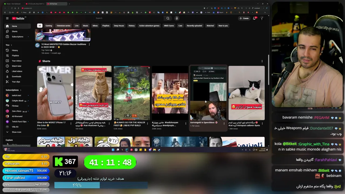This screenshot has height=194, width=345.
Task: Select the Action-adventure games chip
Action: tap(149, 26)
